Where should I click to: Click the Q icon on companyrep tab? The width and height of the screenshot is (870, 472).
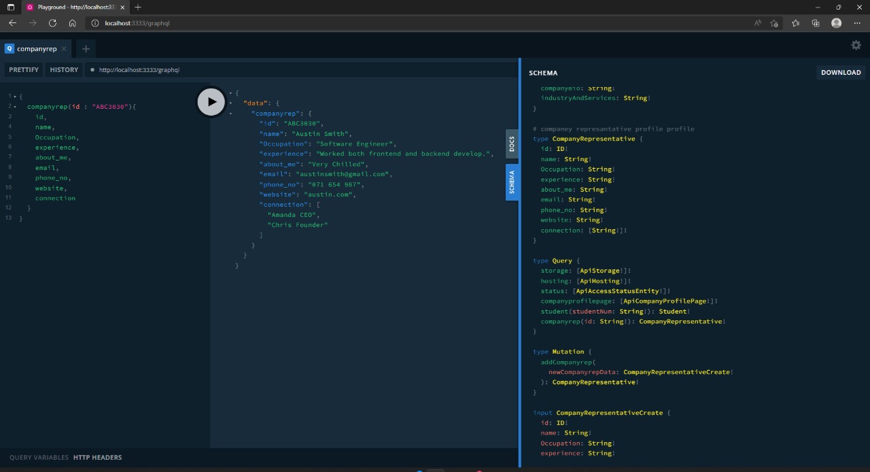[x=10, y=49]
